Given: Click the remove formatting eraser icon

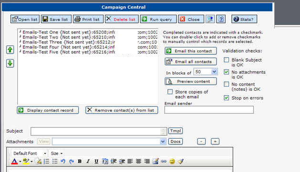Looking at the screenshot, I should click(39, 162).
